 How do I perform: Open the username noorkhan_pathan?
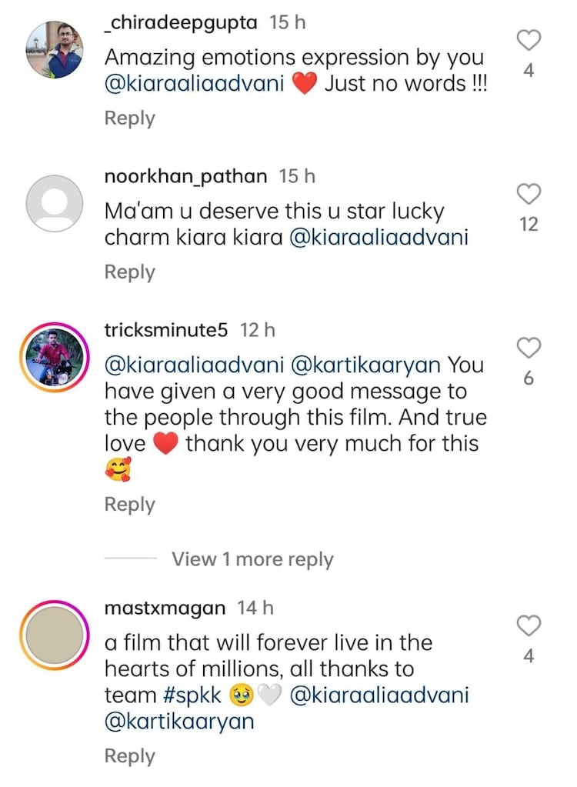(x=185, y=176)
